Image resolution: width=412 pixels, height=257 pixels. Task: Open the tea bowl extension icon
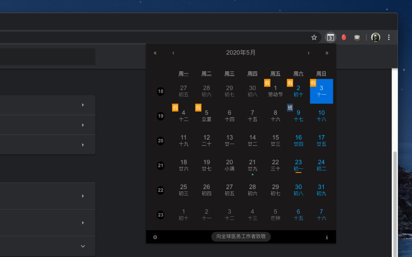pyautogui.click(x=357, y=38)
